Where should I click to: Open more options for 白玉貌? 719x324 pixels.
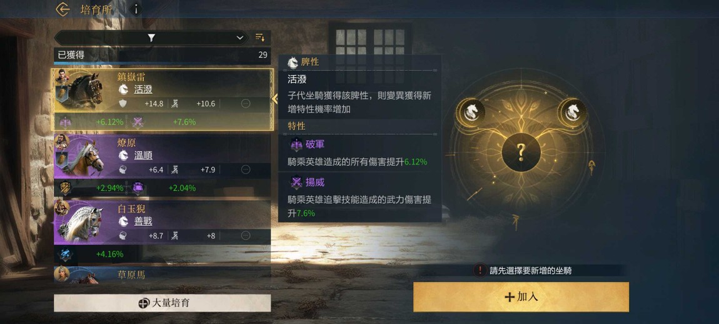point(246,236)
